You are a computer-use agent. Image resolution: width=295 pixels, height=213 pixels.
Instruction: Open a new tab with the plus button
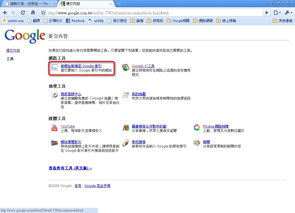119,3
